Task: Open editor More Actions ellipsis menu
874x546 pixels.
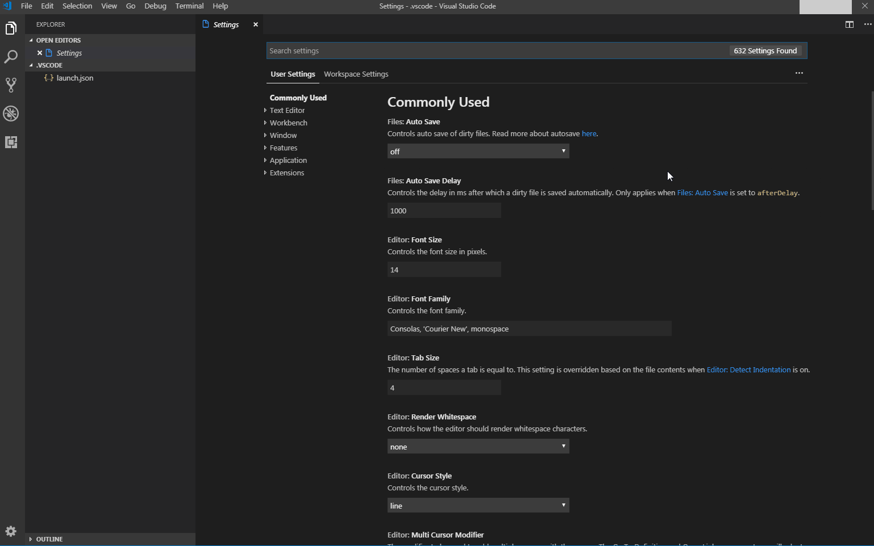Action: pyautogui.click(x=868, y=24)
